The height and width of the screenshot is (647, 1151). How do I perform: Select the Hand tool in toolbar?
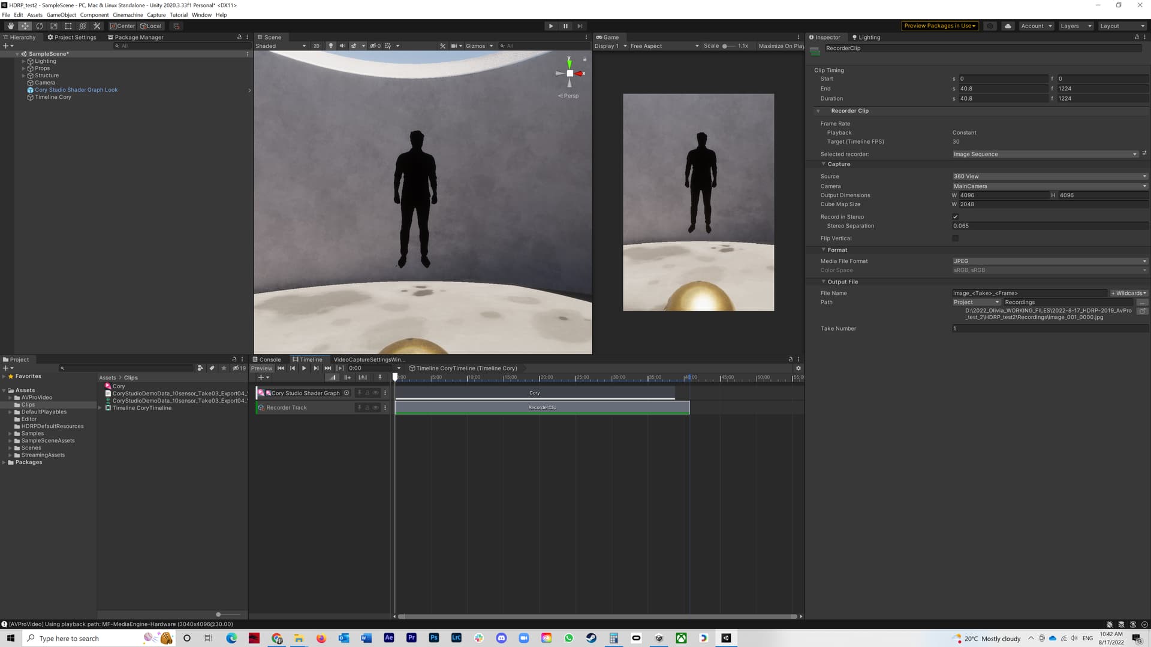coord(10,26)
